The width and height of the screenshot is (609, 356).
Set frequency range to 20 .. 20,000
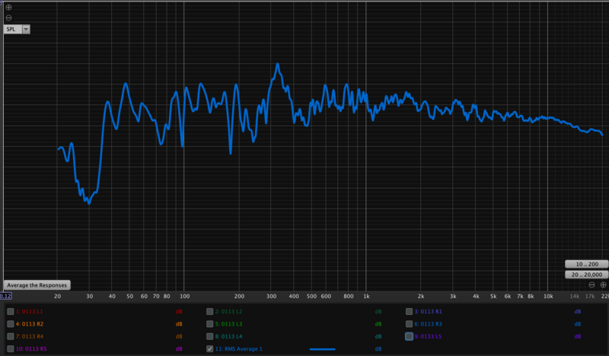pyautogui.click(x=585, y=274)
